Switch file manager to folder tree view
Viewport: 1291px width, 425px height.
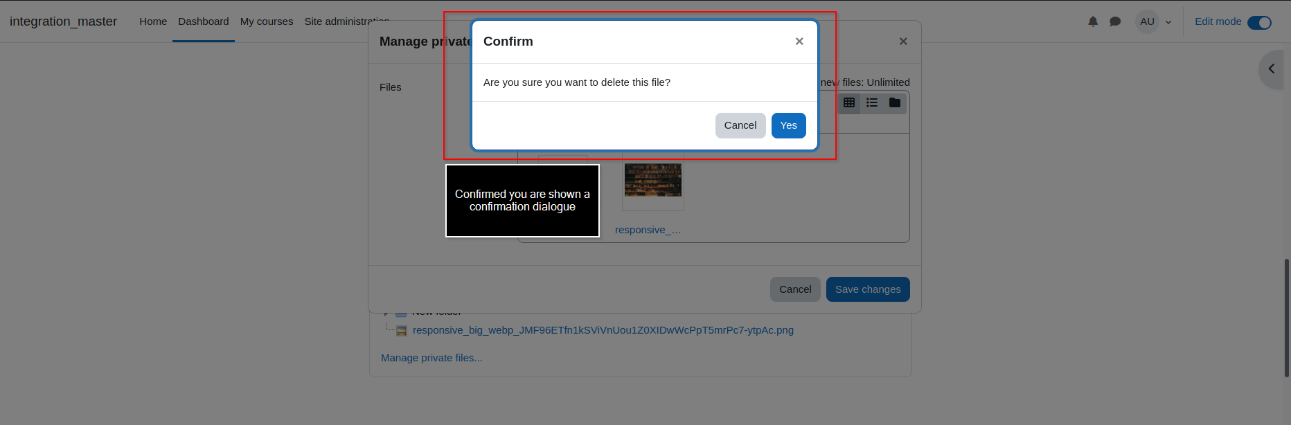[x=895, y=102]
